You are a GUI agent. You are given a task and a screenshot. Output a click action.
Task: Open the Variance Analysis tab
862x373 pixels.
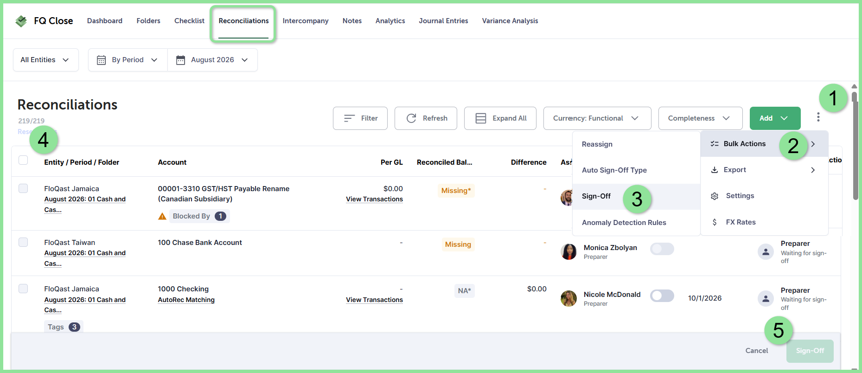click(x=510, y=21)
